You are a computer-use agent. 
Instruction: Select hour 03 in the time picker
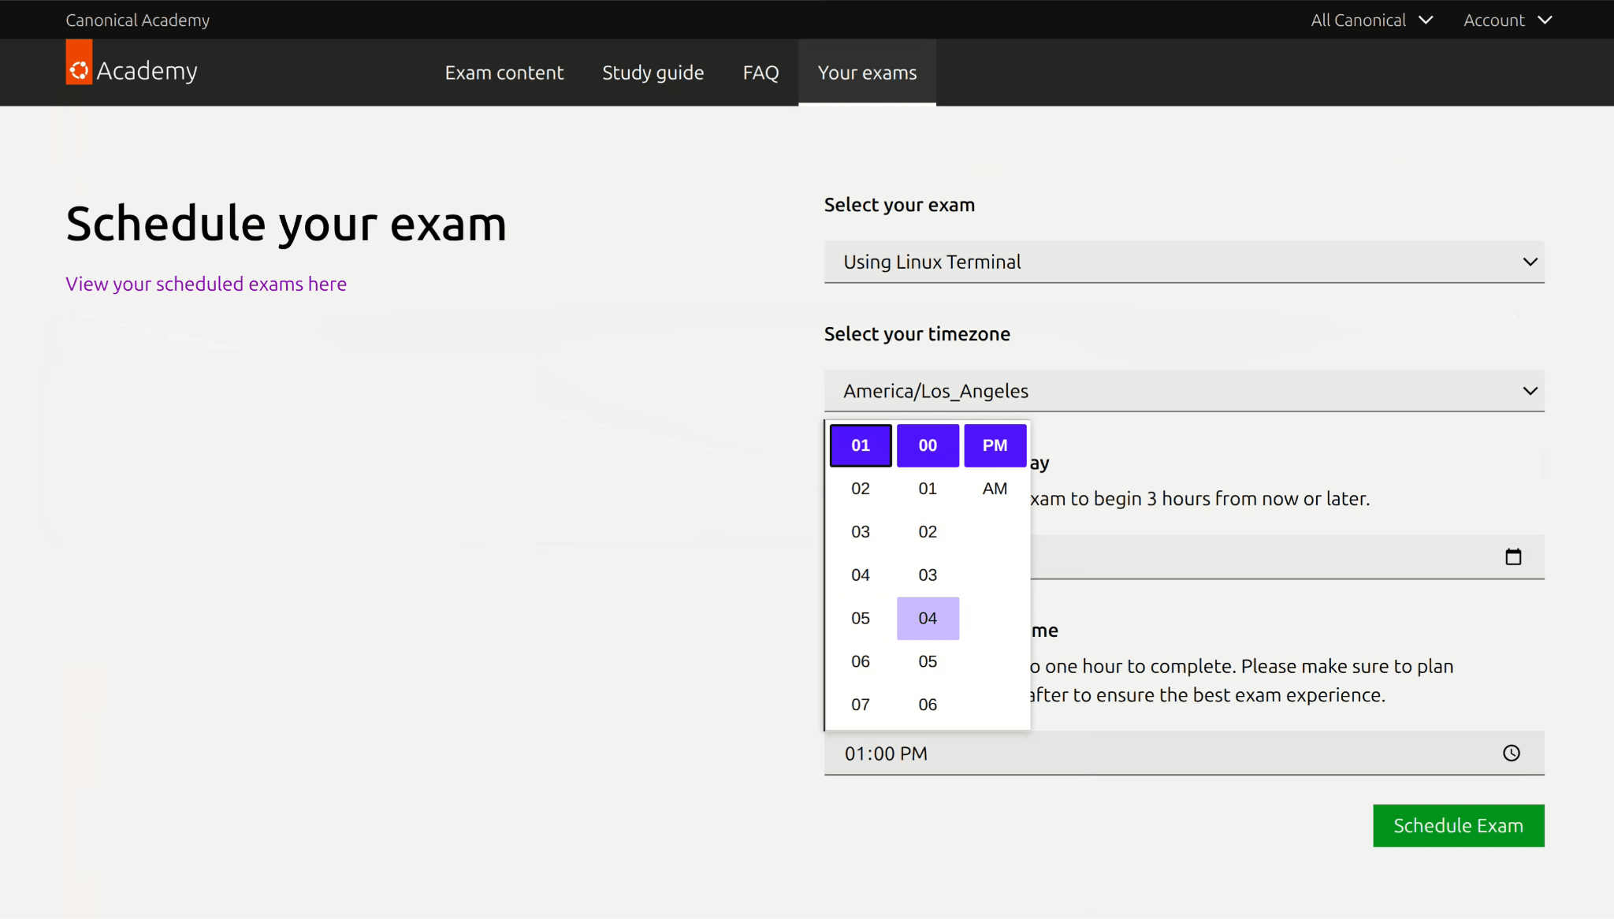860,531
